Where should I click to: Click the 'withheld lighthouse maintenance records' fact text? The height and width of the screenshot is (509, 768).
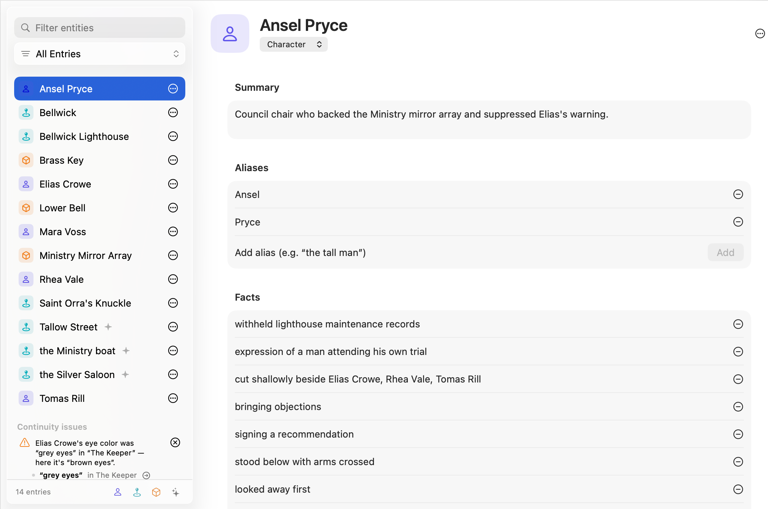click(x=327, y=324)
